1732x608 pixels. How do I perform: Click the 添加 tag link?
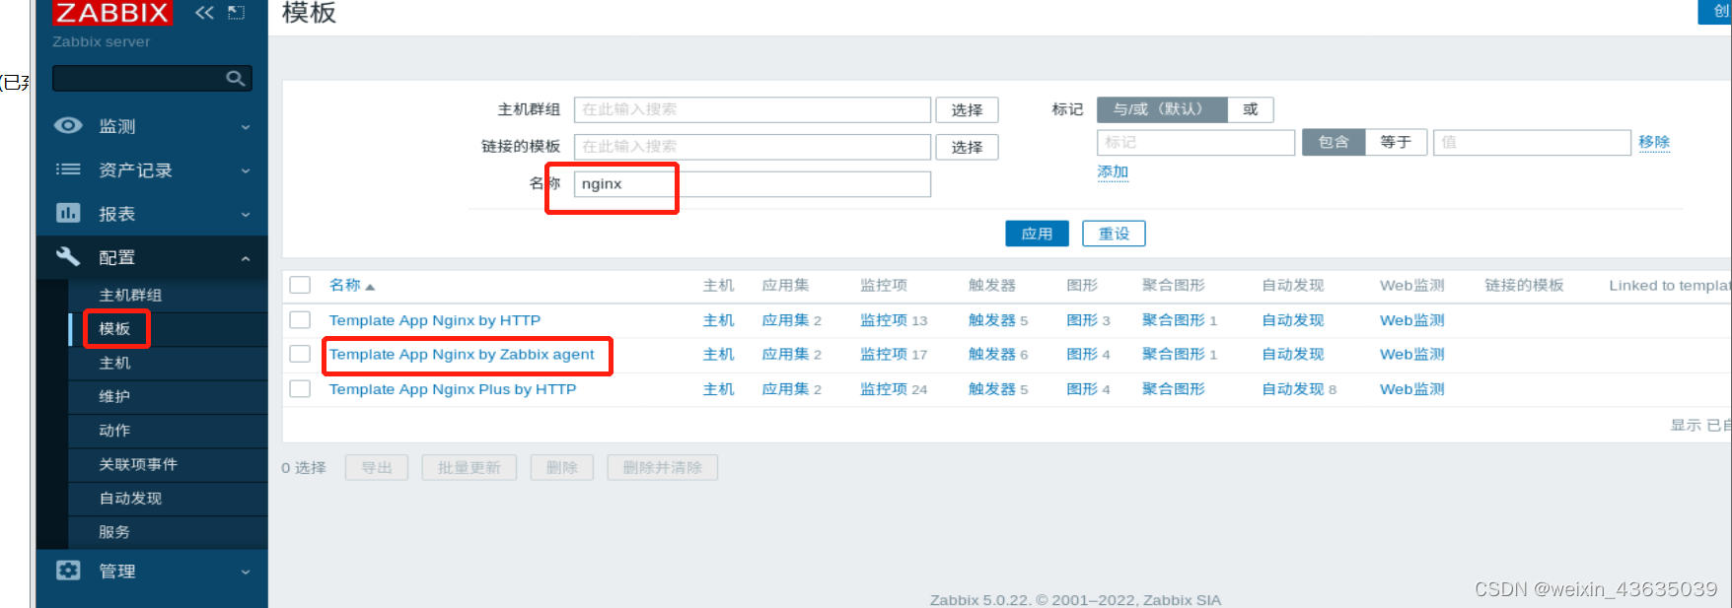[1113, 171]
